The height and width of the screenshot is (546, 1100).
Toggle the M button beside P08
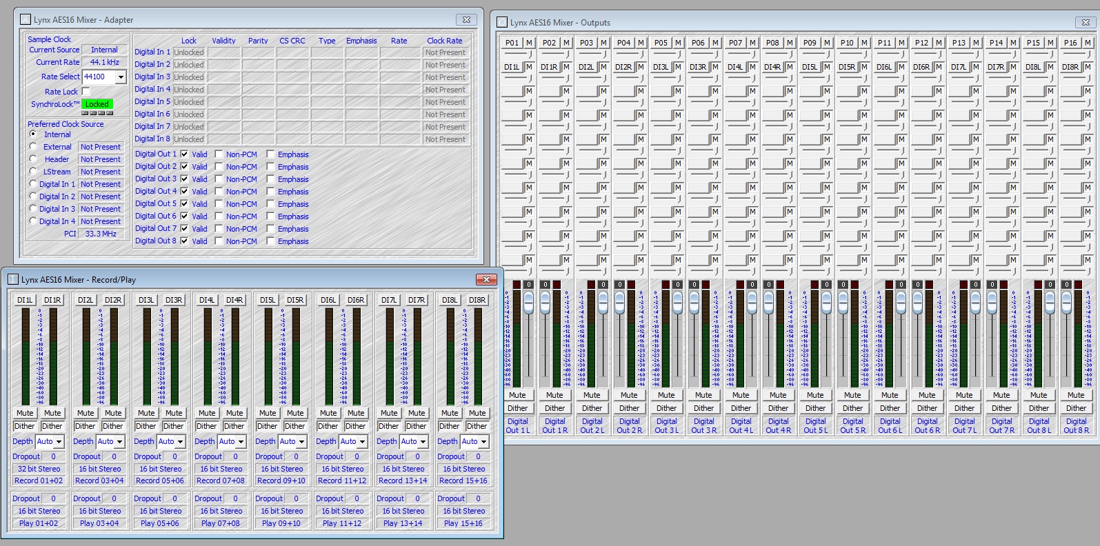point(790,43)
